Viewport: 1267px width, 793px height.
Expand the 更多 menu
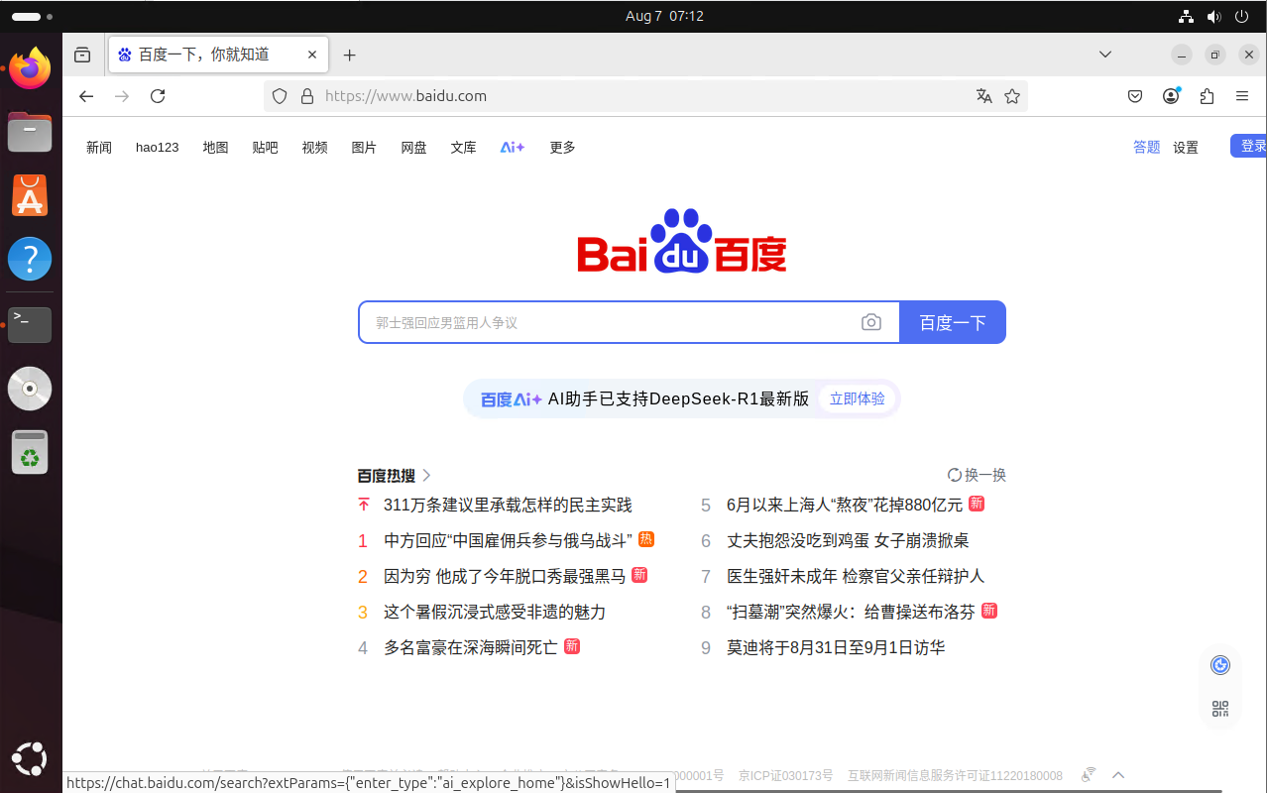[x=563, y=148]
